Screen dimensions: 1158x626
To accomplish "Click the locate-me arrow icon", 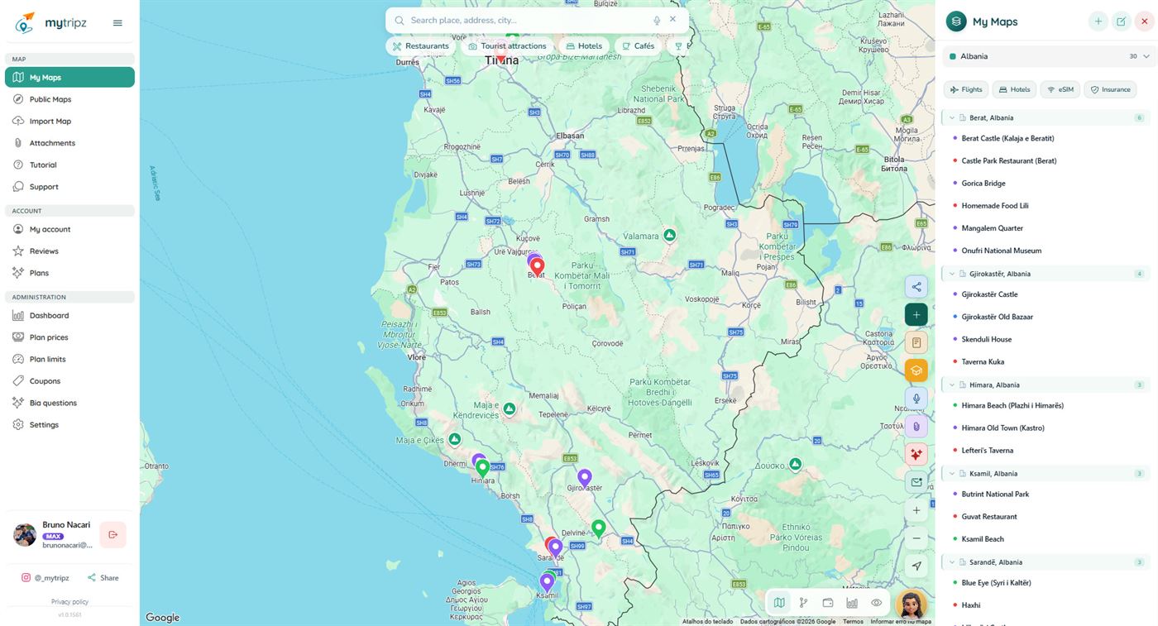I will (x=916, y=566).
